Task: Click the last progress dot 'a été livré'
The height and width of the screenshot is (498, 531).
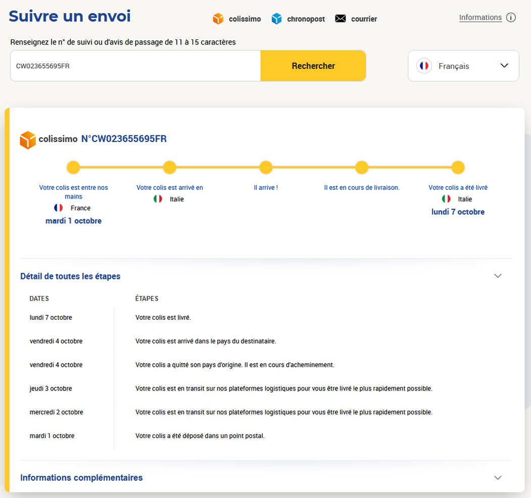Action: click(x=458, y=167)
